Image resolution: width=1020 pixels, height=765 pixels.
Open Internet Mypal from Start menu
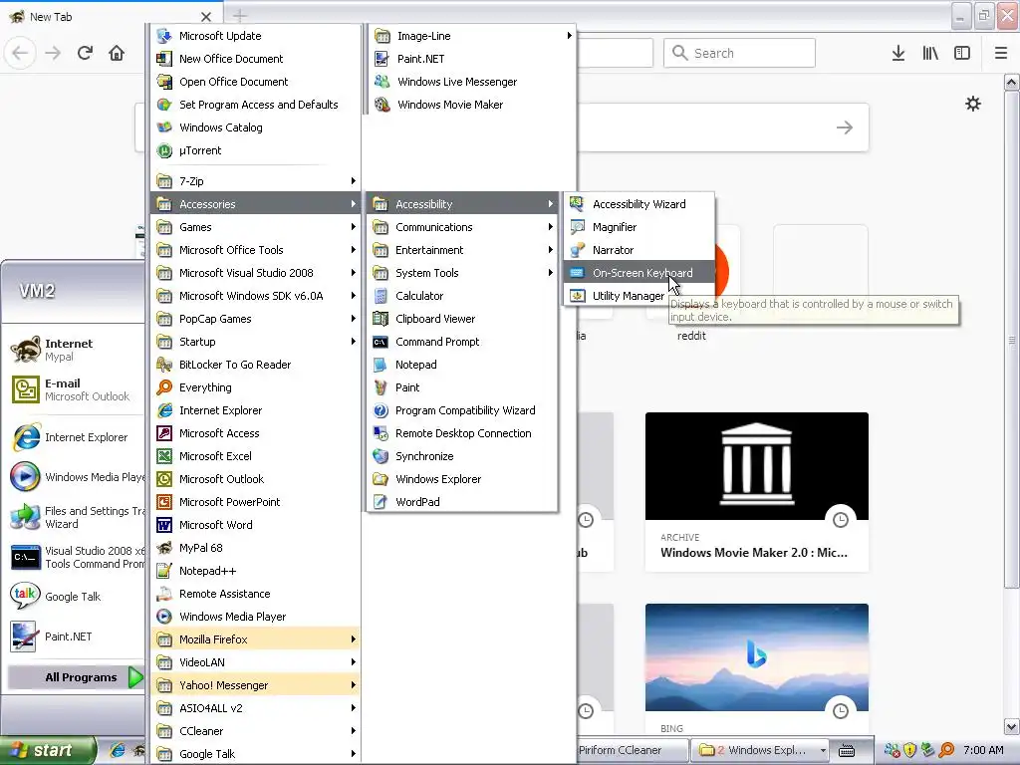coord(73,350)
